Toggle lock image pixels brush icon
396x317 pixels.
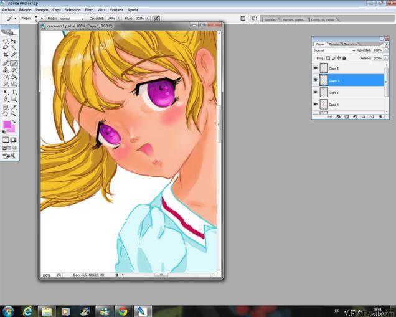(333, 58)
